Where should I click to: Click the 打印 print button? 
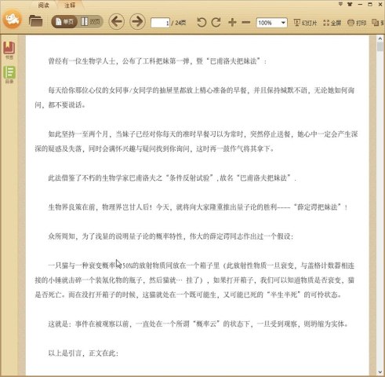[x=357, y=23]
